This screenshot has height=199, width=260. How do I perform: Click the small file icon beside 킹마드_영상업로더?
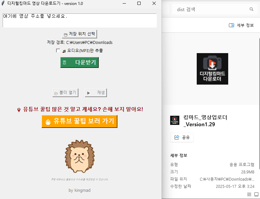tap(175, 120)
